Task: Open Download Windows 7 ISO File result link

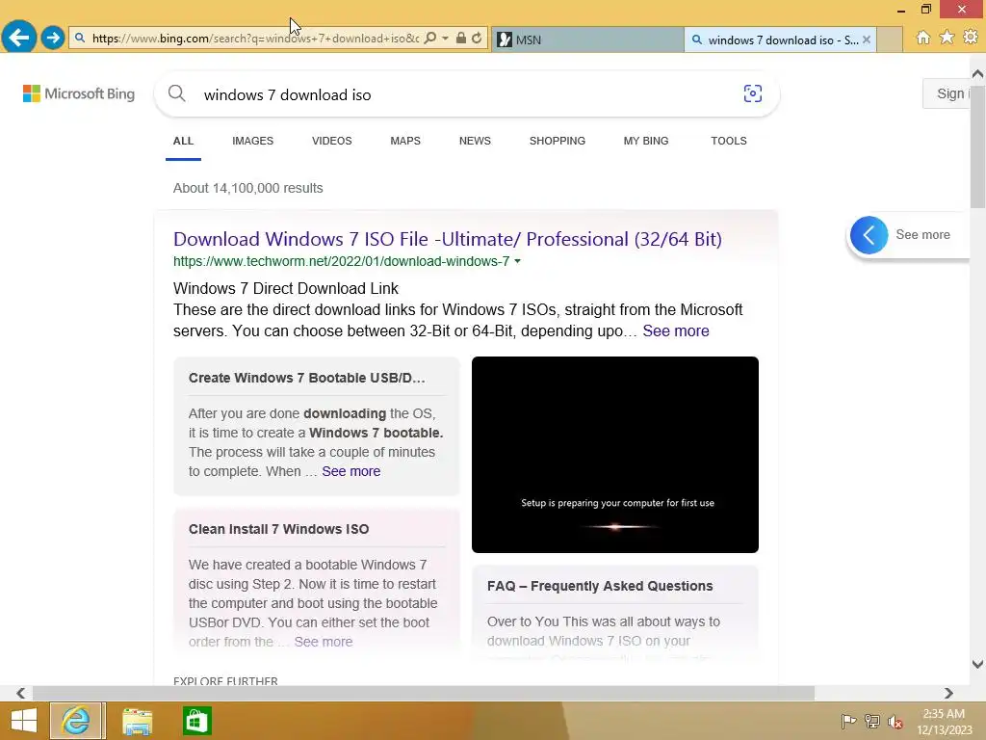Action: point(447,239)
